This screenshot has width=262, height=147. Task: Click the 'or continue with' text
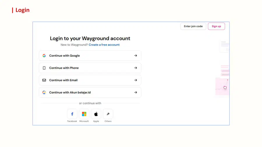pyautogui.click(x=90, y=103)
